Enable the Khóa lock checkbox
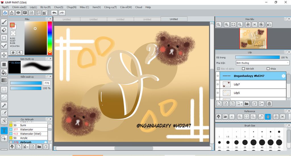This screenshot has height=156, width=291. tap(268, 69)
